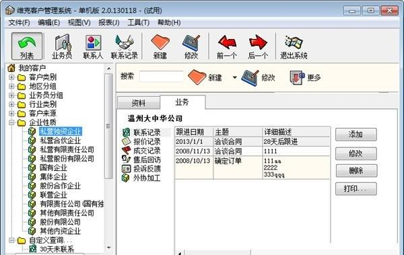404x255 pixels.
Task: Click the right-side 修改 button
Action: 356,153
